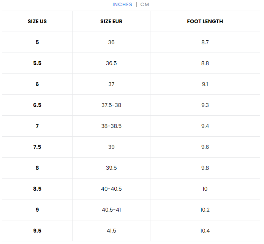Select US size 5 row label
Image resolution: width=264 pixels, height=244 pixels.
[37, 42]
